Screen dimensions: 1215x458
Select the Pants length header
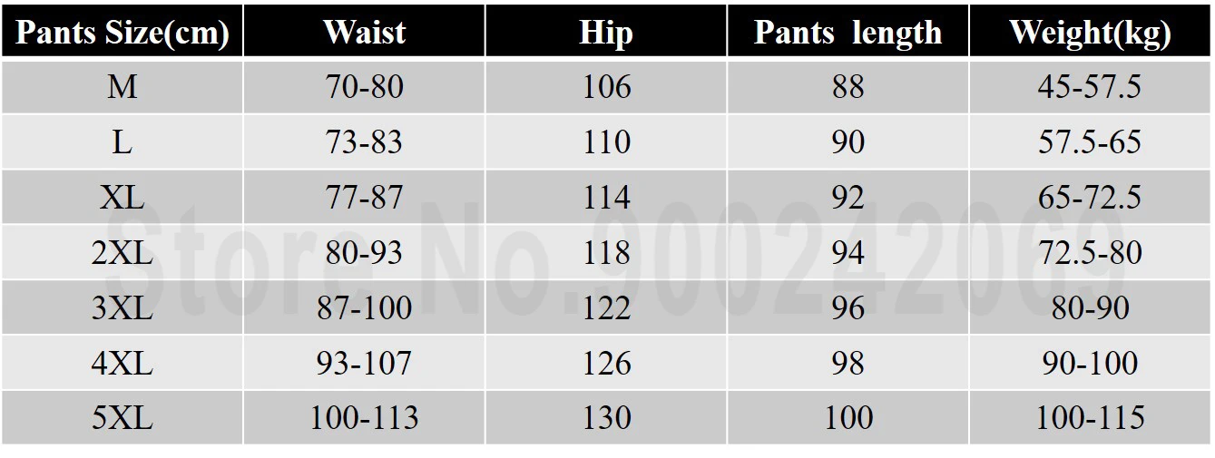click(848, 33)
